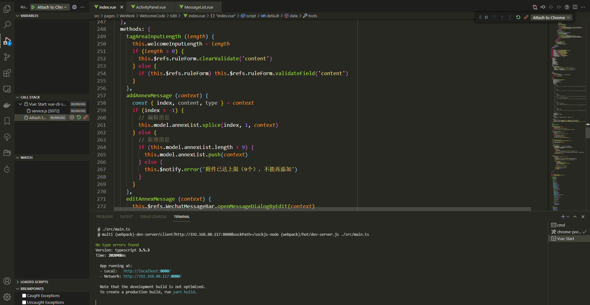Image resolution: width=590 pixels, height=305 pixels.
Task: Pause the debugger in floating toolbar
Action: coord(486,18)
